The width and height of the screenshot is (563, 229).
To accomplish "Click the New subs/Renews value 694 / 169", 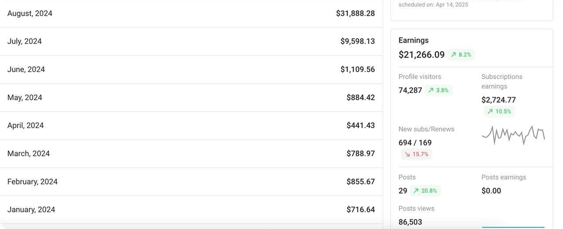I will [x=415, y=143].
